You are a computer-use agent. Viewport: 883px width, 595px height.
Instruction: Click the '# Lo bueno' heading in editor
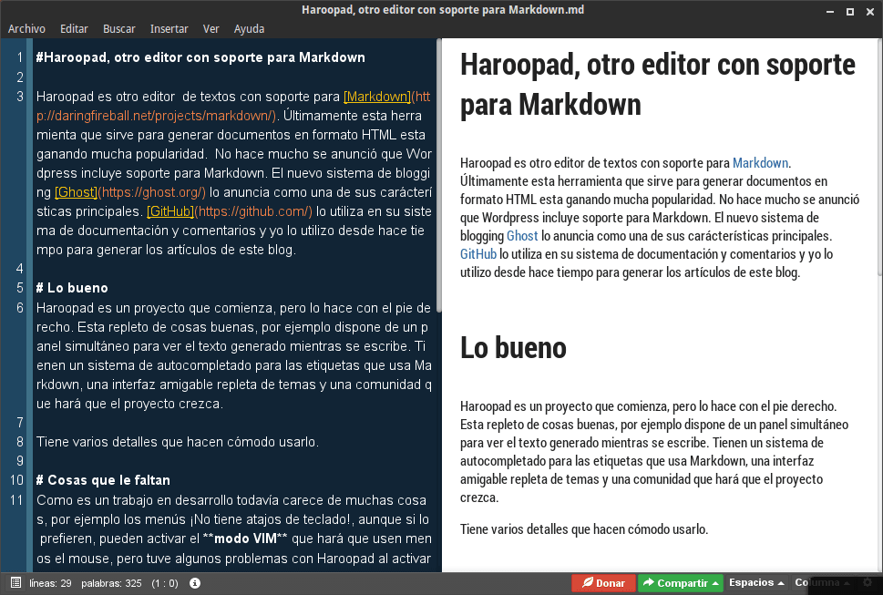[x=72, y=288]
